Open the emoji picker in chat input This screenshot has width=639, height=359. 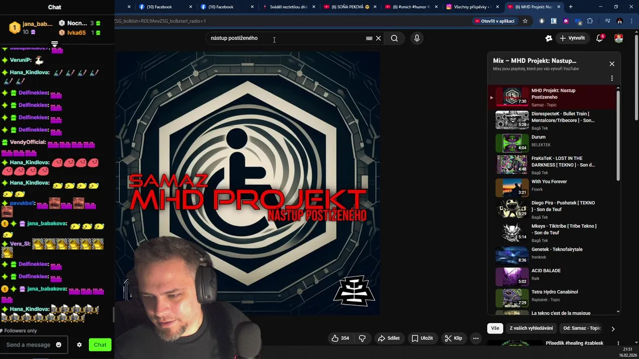58,345
